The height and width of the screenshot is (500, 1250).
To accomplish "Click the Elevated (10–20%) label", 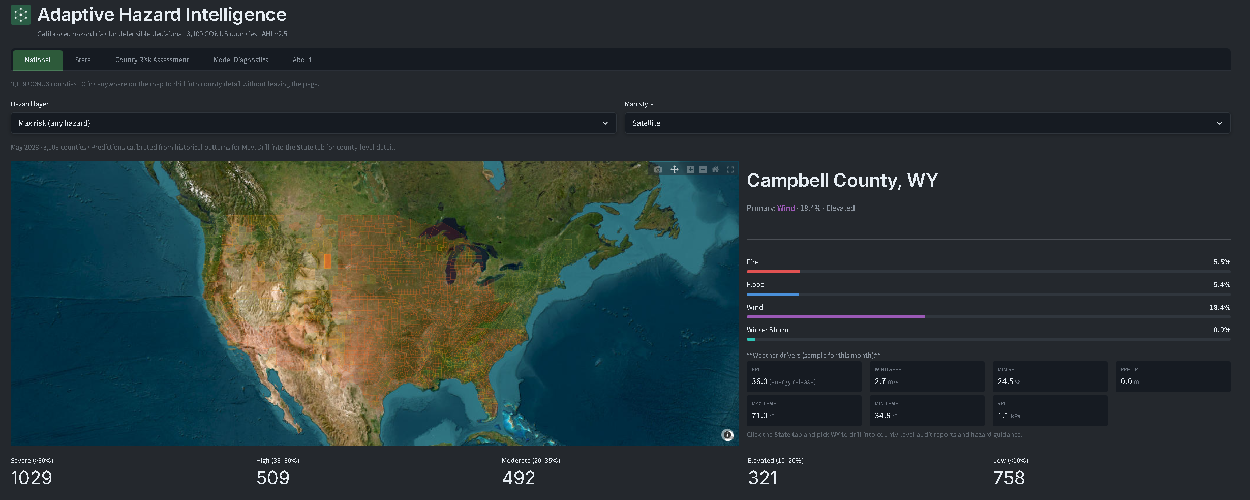I will point(776,460).
